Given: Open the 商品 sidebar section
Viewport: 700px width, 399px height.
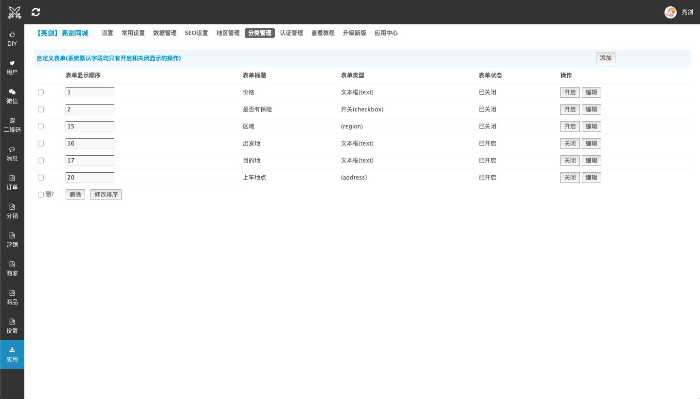Looking at the screenshot, I should point(12,297).
